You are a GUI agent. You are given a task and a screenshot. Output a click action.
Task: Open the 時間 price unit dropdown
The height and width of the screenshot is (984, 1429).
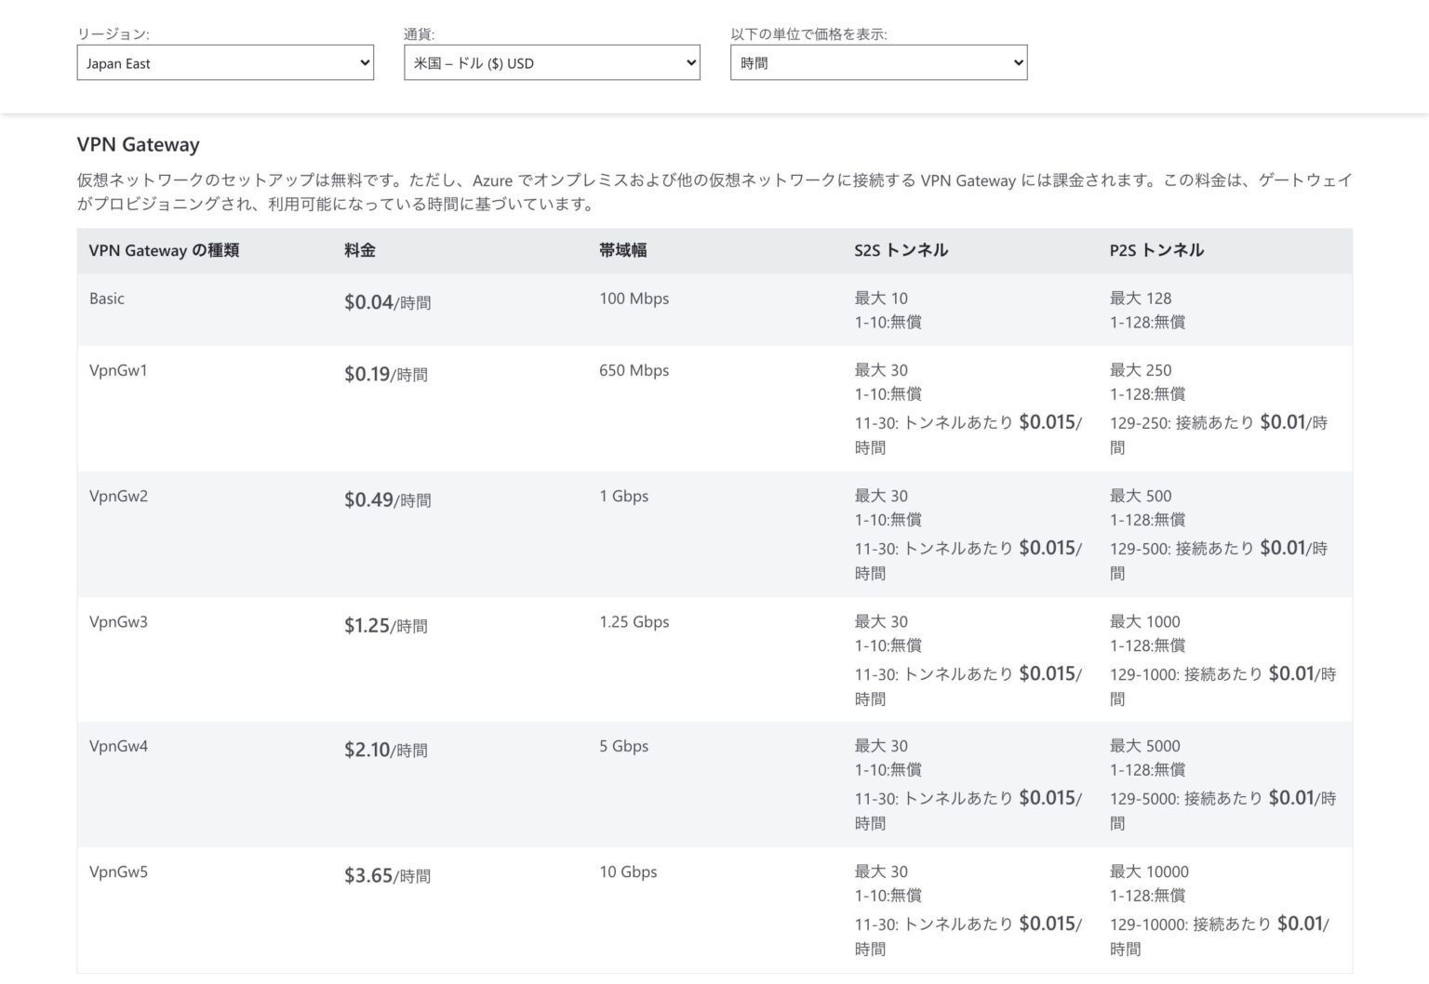tap(878, 62)
